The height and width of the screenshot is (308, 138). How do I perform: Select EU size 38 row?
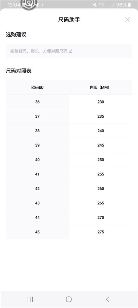pos(69,131)
